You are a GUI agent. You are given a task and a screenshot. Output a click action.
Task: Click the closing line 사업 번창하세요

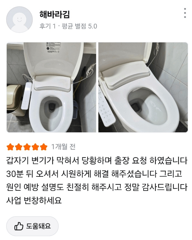point(34,200)
